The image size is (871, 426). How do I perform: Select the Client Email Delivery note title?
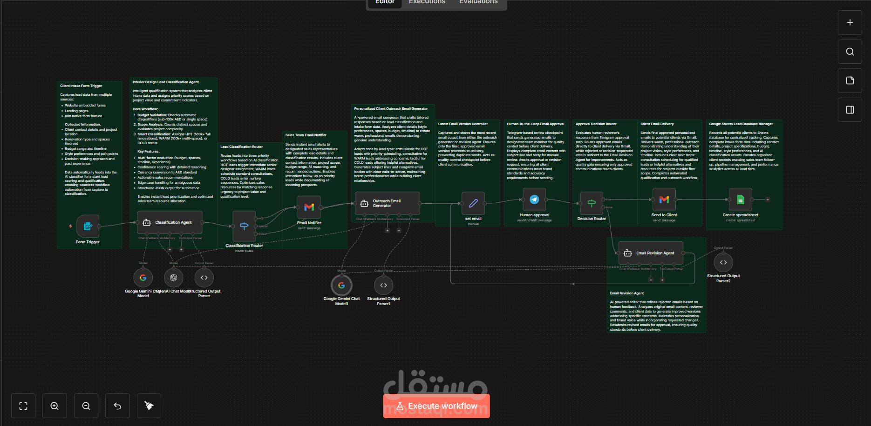click(x=657, y=124)
